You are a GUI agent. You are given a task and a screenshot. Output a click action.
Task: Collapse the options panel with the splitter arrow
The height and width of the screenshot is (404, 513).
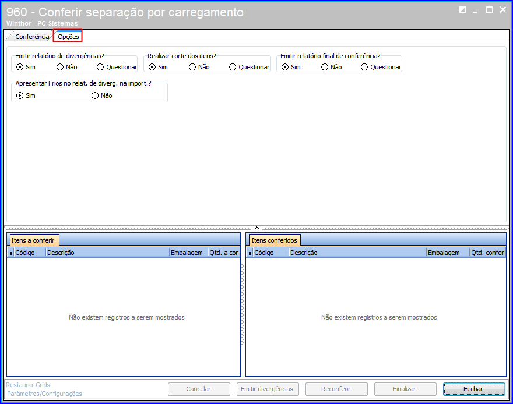(257, 228)
